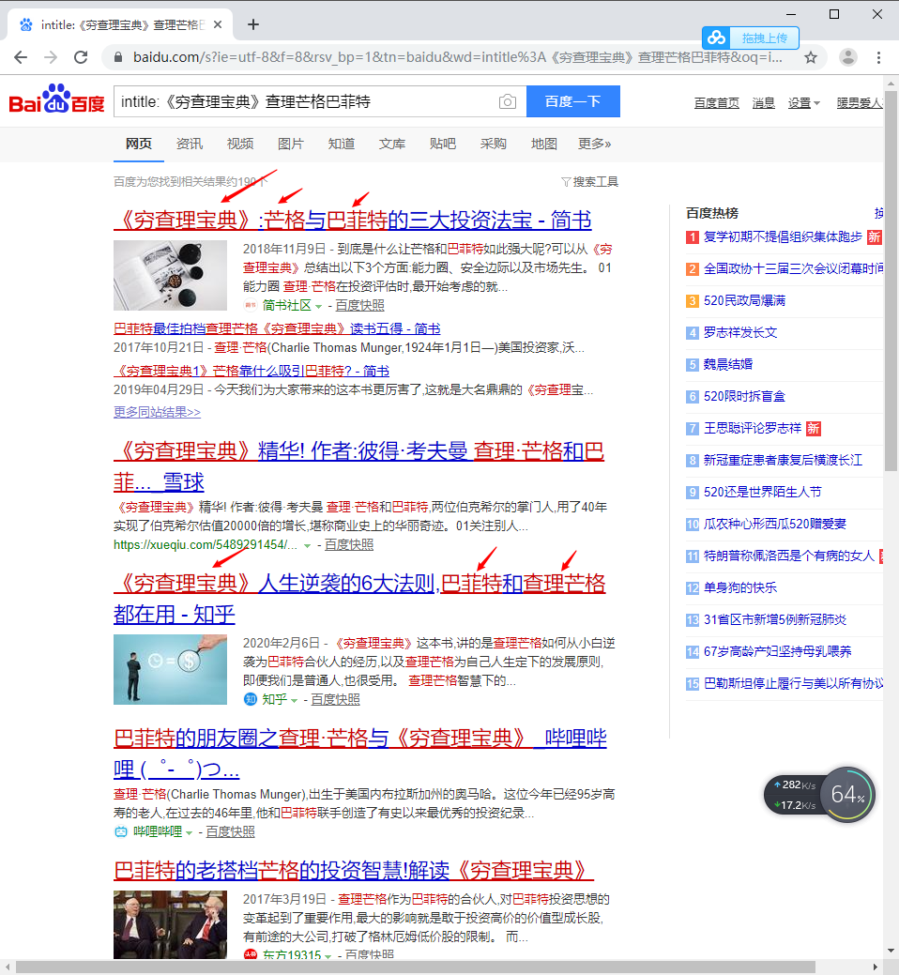899x975 pixels.
Task: Switch to 贴吧 tab
Action: point(443,144)
